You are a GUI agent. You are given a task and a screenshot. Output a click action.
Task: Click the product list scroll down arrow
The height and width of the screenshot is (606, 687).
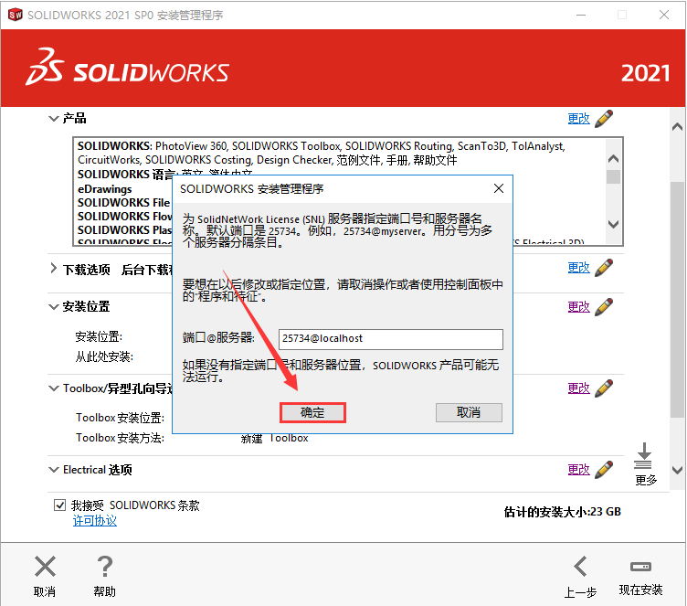coord(613,224)
